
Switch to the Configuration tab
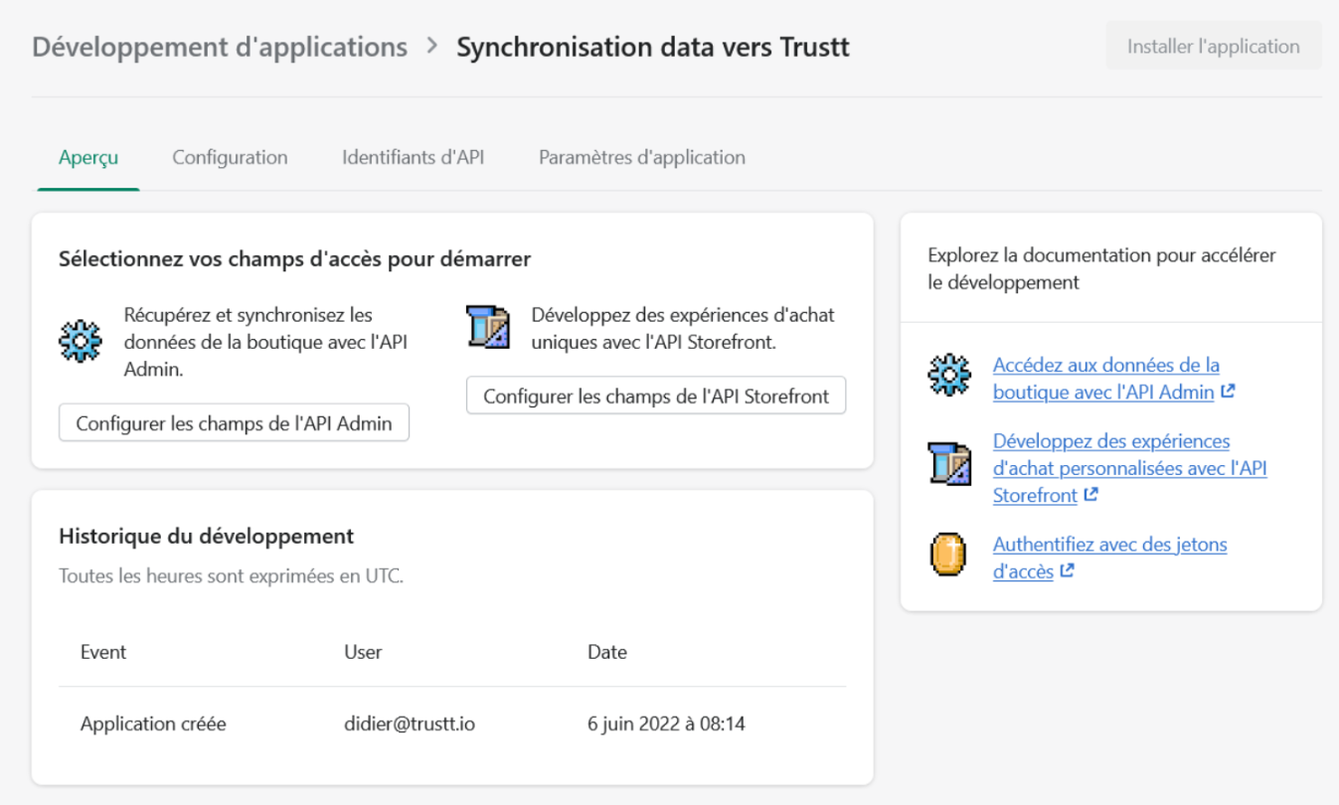230,157
